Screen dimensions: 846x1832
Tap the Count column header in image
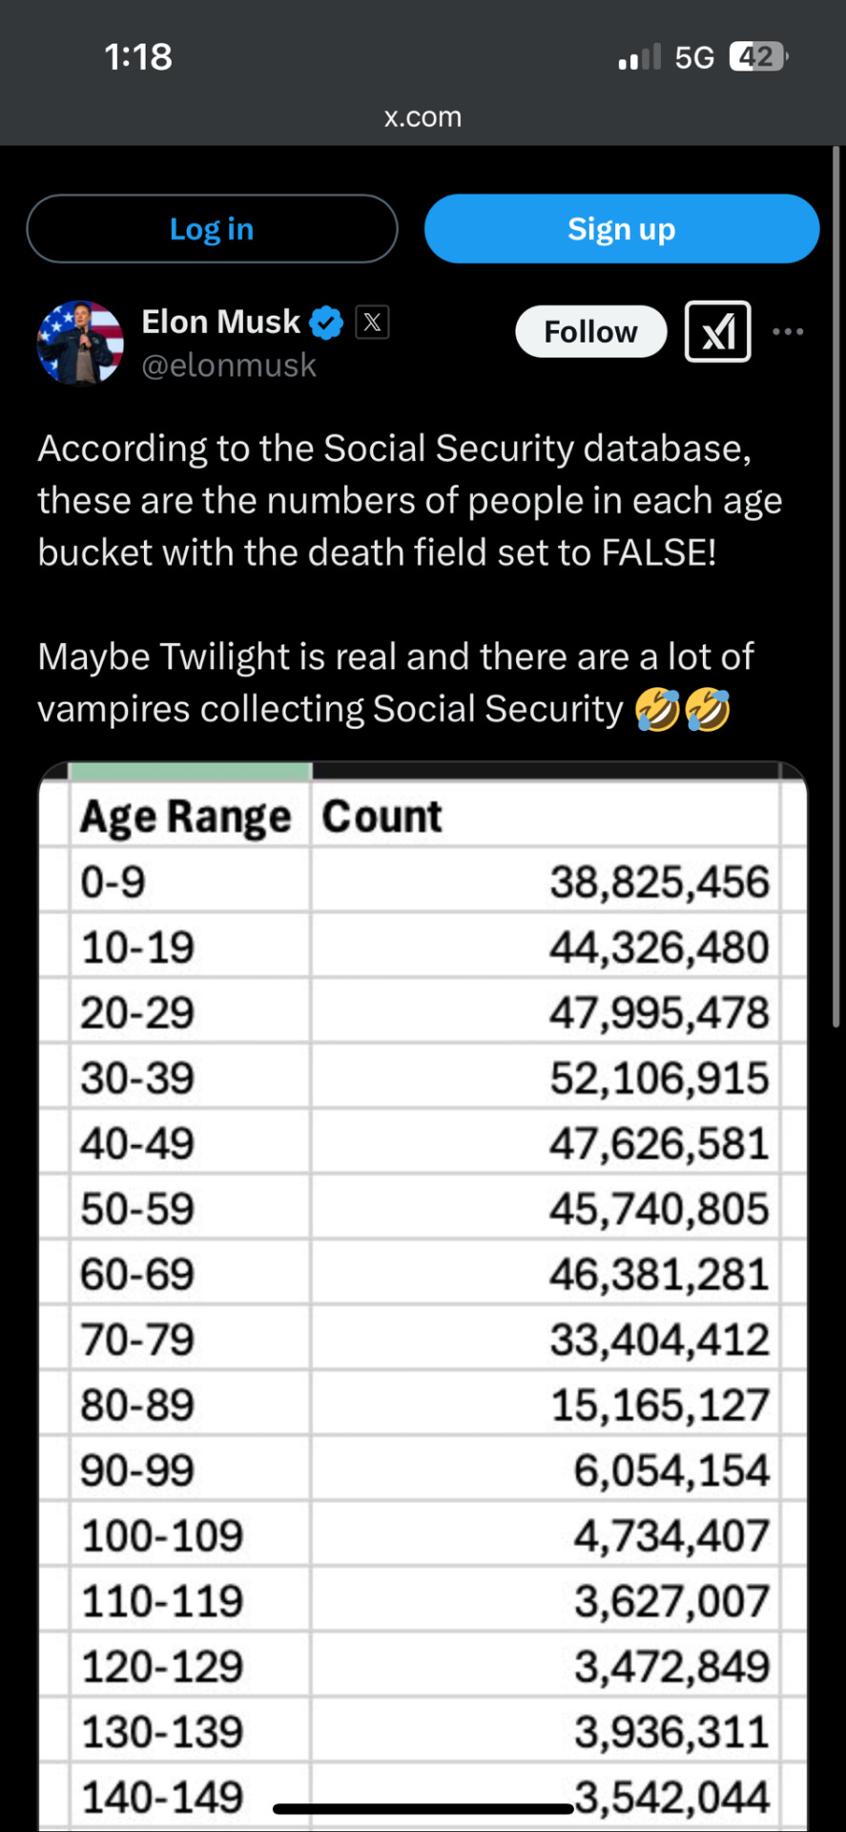(382, 817)
